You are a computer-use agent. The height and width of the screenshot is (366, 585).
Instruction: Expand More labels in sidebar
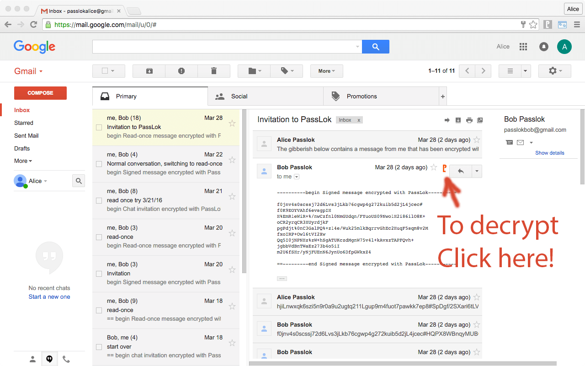point(23,161)
